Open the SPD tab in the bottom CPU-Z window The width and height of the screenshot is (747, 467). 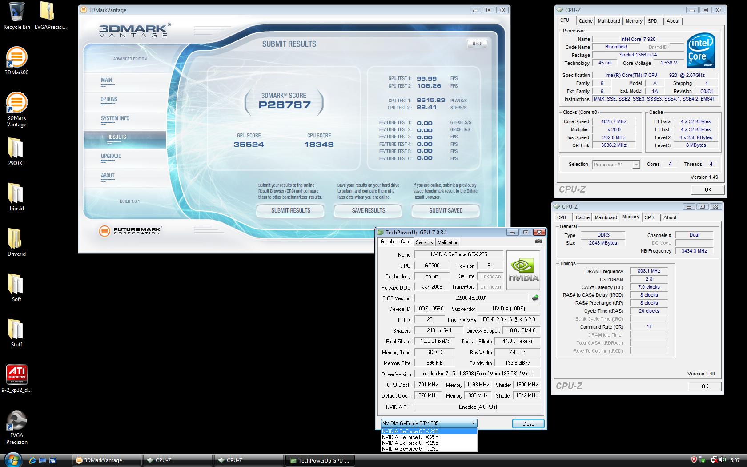pos(649,217)
